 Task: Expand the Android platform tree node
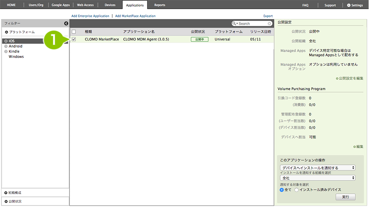pos(6,46)
